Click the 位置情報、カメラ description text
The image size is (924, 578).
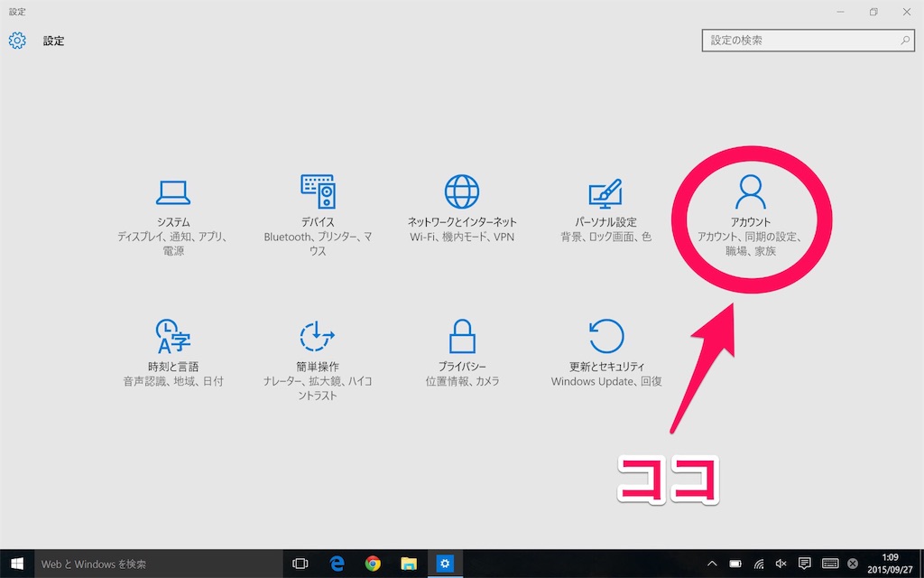pyautogui.click(x=462, y=382)
